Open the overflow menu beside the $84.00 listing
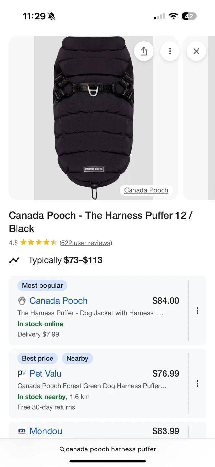 197,311
